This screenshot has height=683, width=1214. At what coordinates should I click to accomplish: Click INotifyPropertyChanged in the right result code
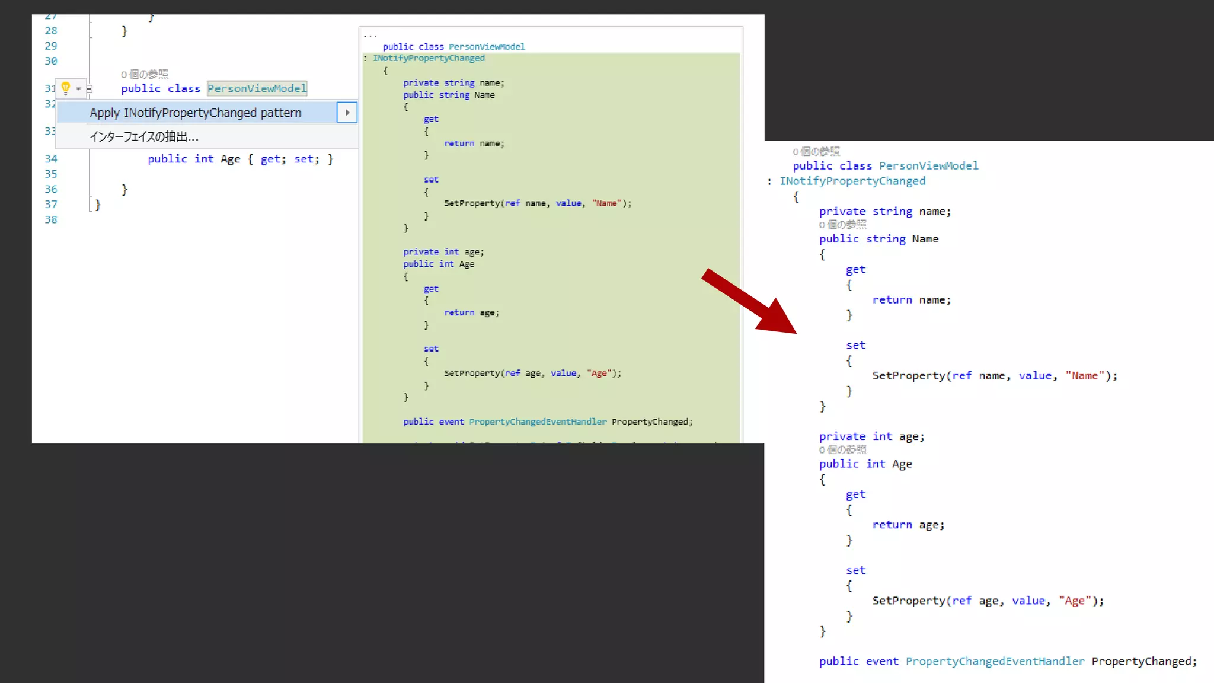pyautogui.click(x=852, y=181)
